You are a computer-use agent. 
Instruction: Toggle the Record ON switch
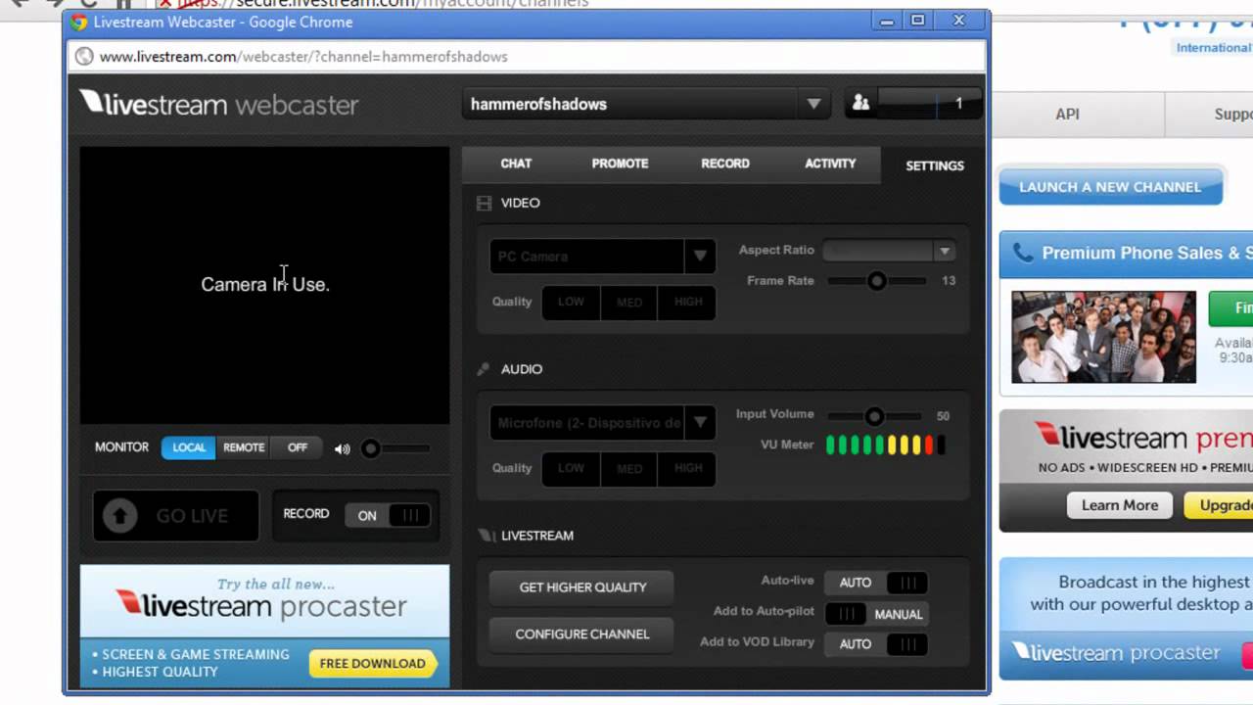click(x=389, y=516)
